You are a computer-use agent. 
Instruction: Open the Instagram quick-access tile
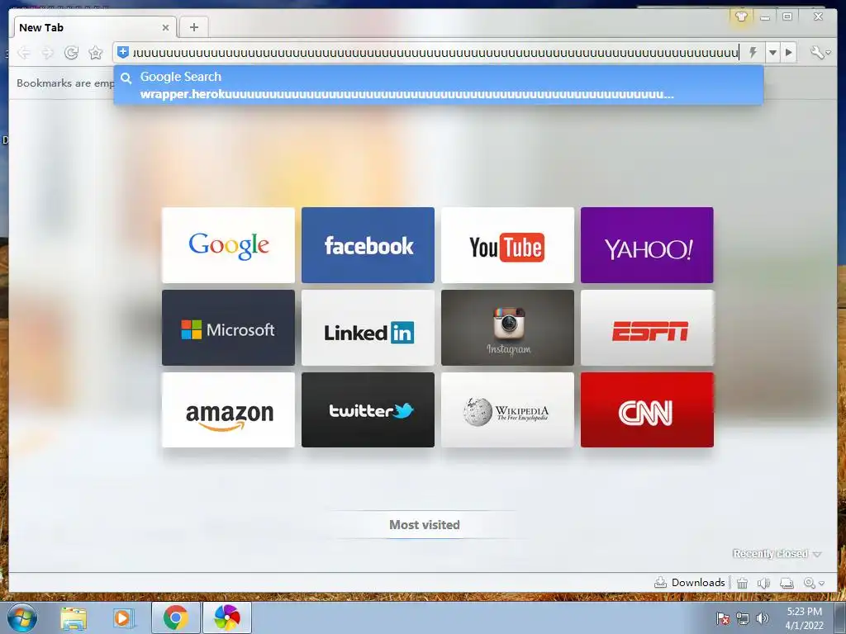pyautogui.click(x=507, y=328)
